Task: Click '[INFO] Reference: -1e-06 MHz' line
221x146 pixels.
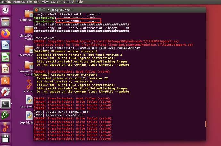Action: pos(58,115)
